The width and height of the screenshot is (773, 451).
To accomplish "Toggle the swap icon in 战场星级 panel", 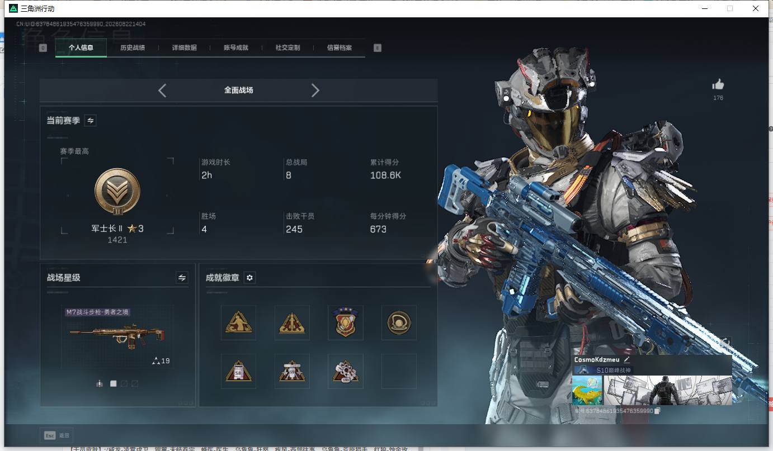I will pos(182,277).
